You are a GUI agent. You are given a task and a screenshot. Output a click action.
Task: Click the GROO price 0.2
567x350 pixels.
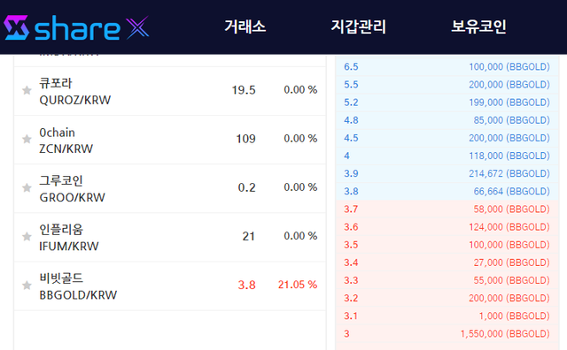coord(246,187)
